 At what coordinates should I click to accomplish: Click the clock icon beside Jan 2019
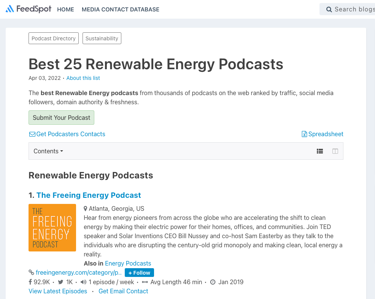pos(213,282)
